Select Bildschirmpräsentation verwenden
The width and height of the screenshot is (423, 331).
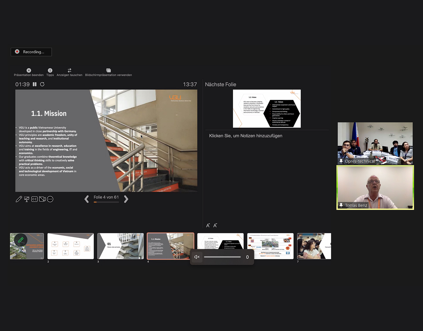(x=108, y=70)
